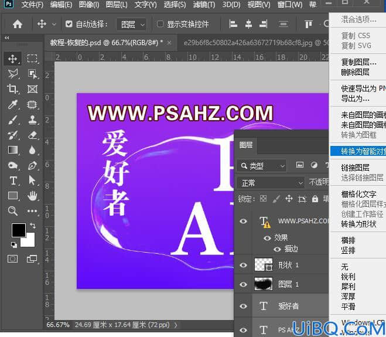Select the Path Selection tool
Screen dimensions: 386x337
point(32,181)
